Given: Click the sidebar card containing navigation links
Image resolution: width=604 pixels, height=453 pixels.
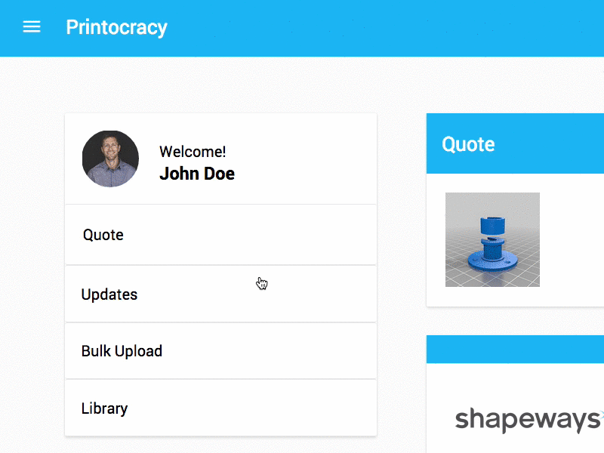Looking at the screenshot, I should click(220, 321).
